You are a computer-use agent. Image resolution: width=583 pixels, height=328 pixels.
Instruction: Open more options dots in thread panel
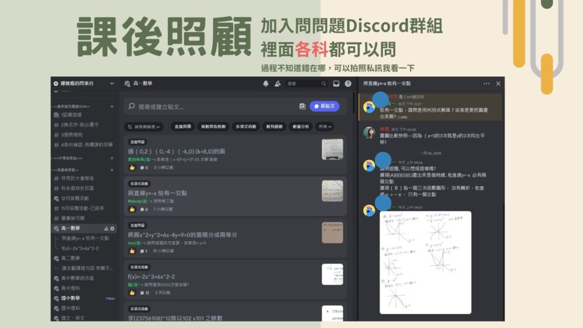click(x=486, y=83)
